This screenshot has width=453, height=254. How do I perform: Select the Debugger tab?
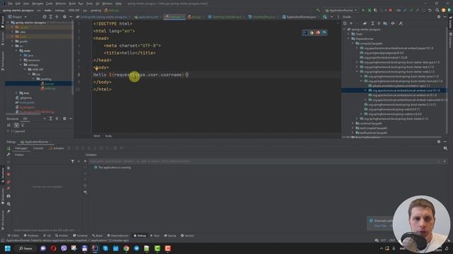click(x=21, y=148)
